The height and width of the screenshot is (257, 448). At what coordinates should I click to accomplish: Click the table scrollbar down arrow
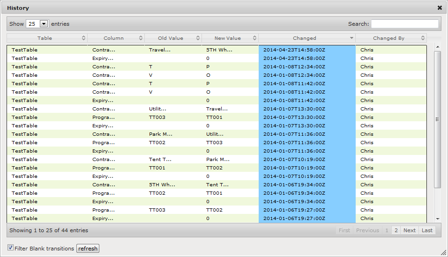pyautogui.click(x=437, y=219)
